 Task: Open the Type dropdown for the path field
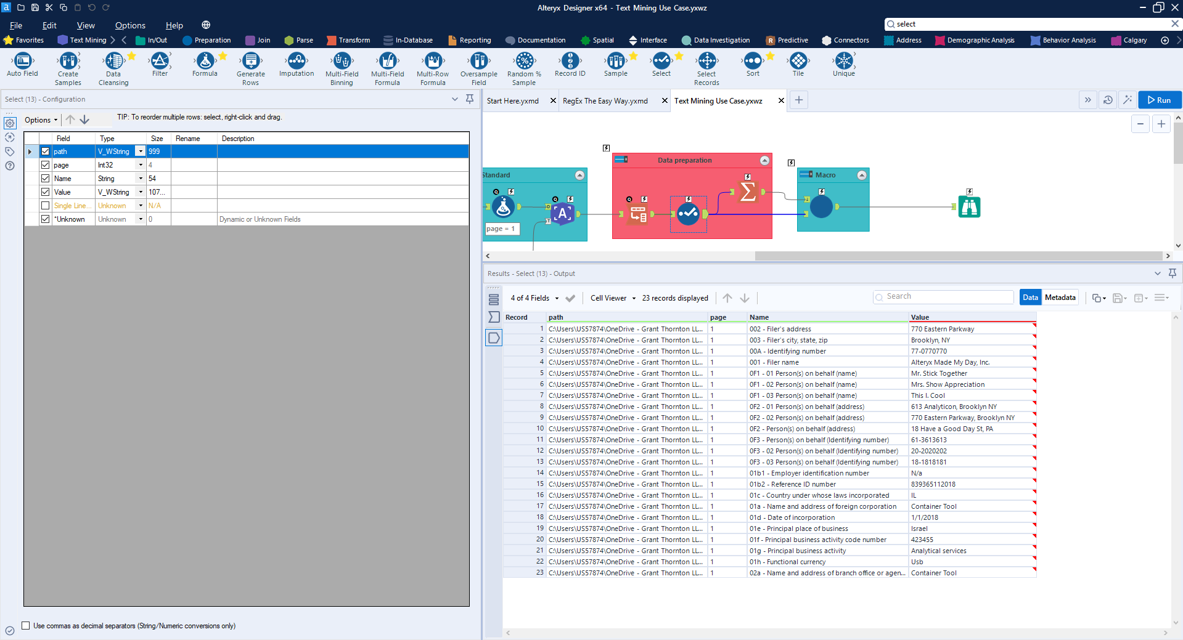click(x=140, y=151)
